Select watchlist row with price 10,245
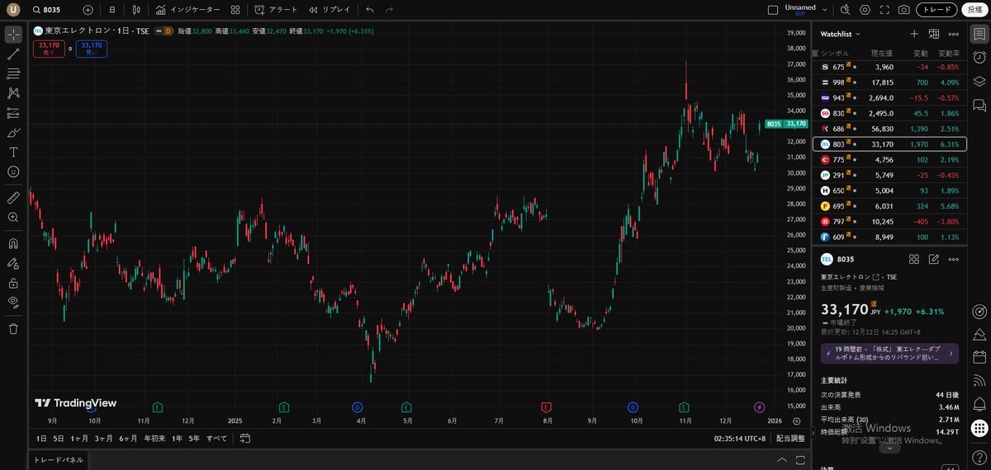Screen dimensions: 991x470 coord(889,222)
